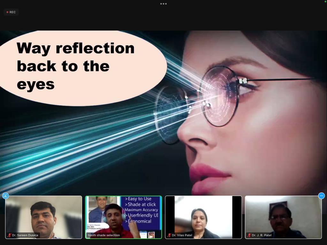Tap the "Way reflection back to the eyes" bubble
The height and width of the screenshot is (245, 327).
pos(77,67)
